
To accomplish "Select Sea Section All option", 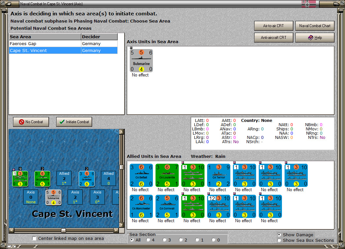I will pyautogui.click(x=132, y=240).
